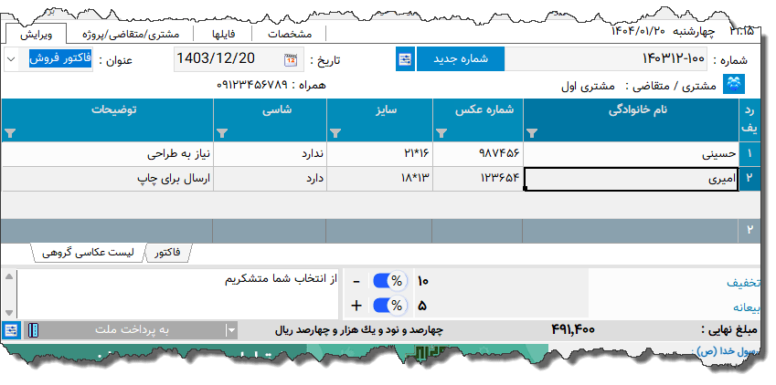Toggle percent switch for تخفیف

coord(390,281)
